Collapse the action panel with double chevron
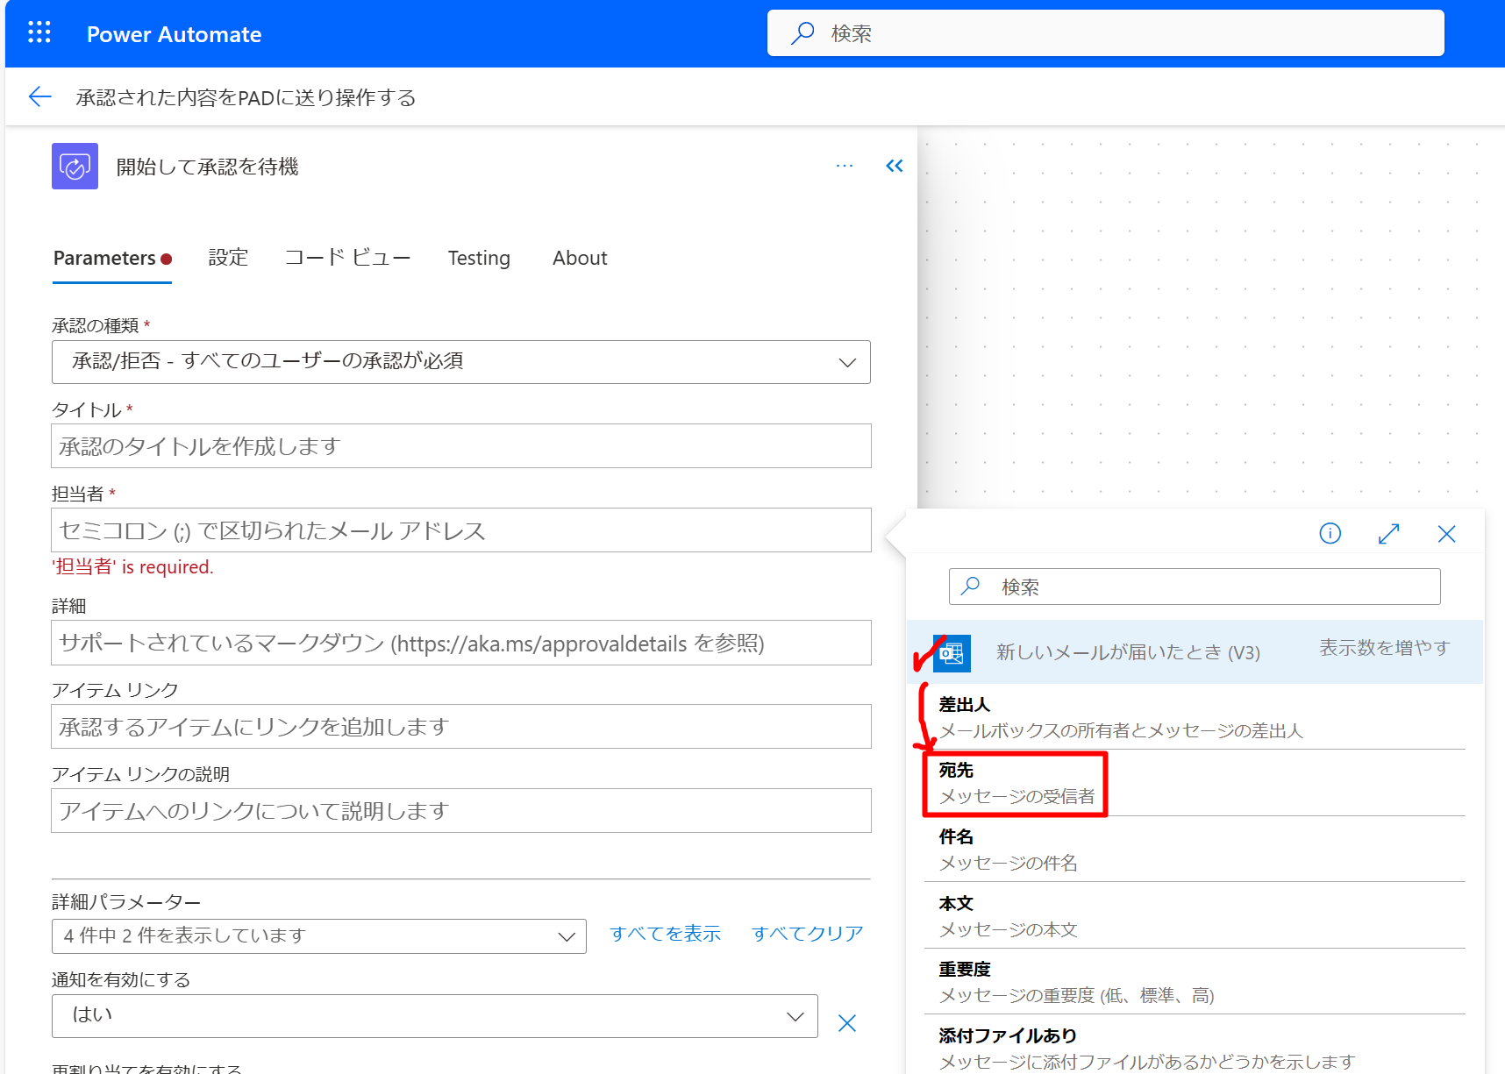This screenshot has width=1505, height=1074. click(x=895, y=166)
